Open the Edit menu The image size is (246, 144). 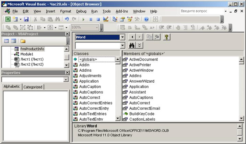coord(26,11)
